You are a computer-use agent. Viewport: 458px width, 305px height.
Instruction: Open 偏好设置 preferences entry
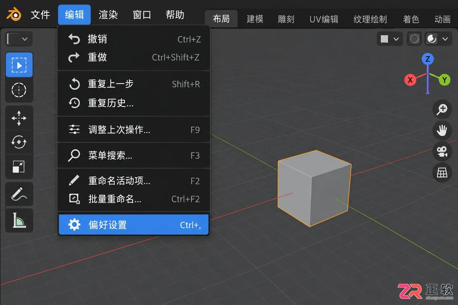pyautogui.click(x=134, y=225)
